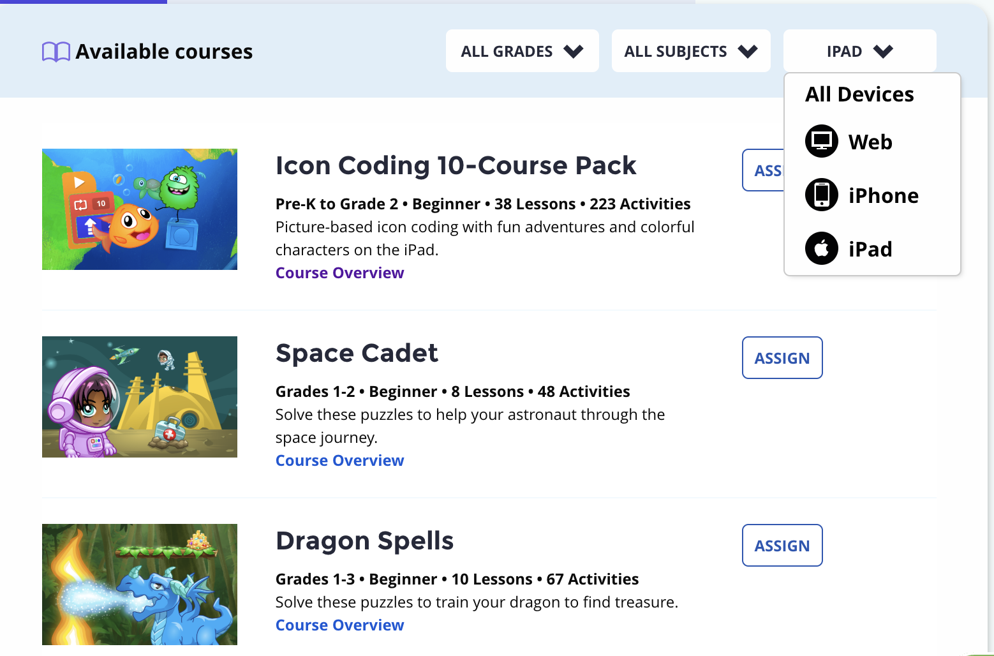The height and width of the screenshot is (656, 994).
Task: Assign the Space Cadet course
Action: pyautogui.click(x=782, y=358)
